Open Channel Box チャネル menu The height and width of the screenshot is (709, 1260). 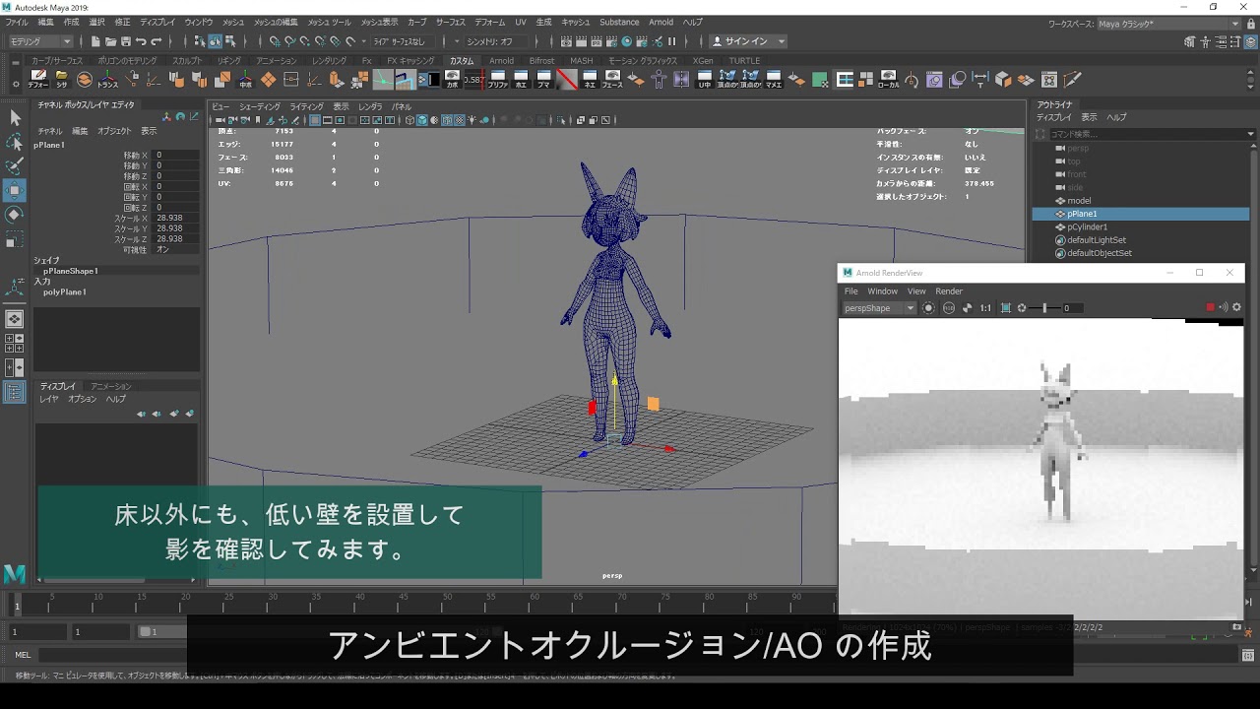[49, 131]
